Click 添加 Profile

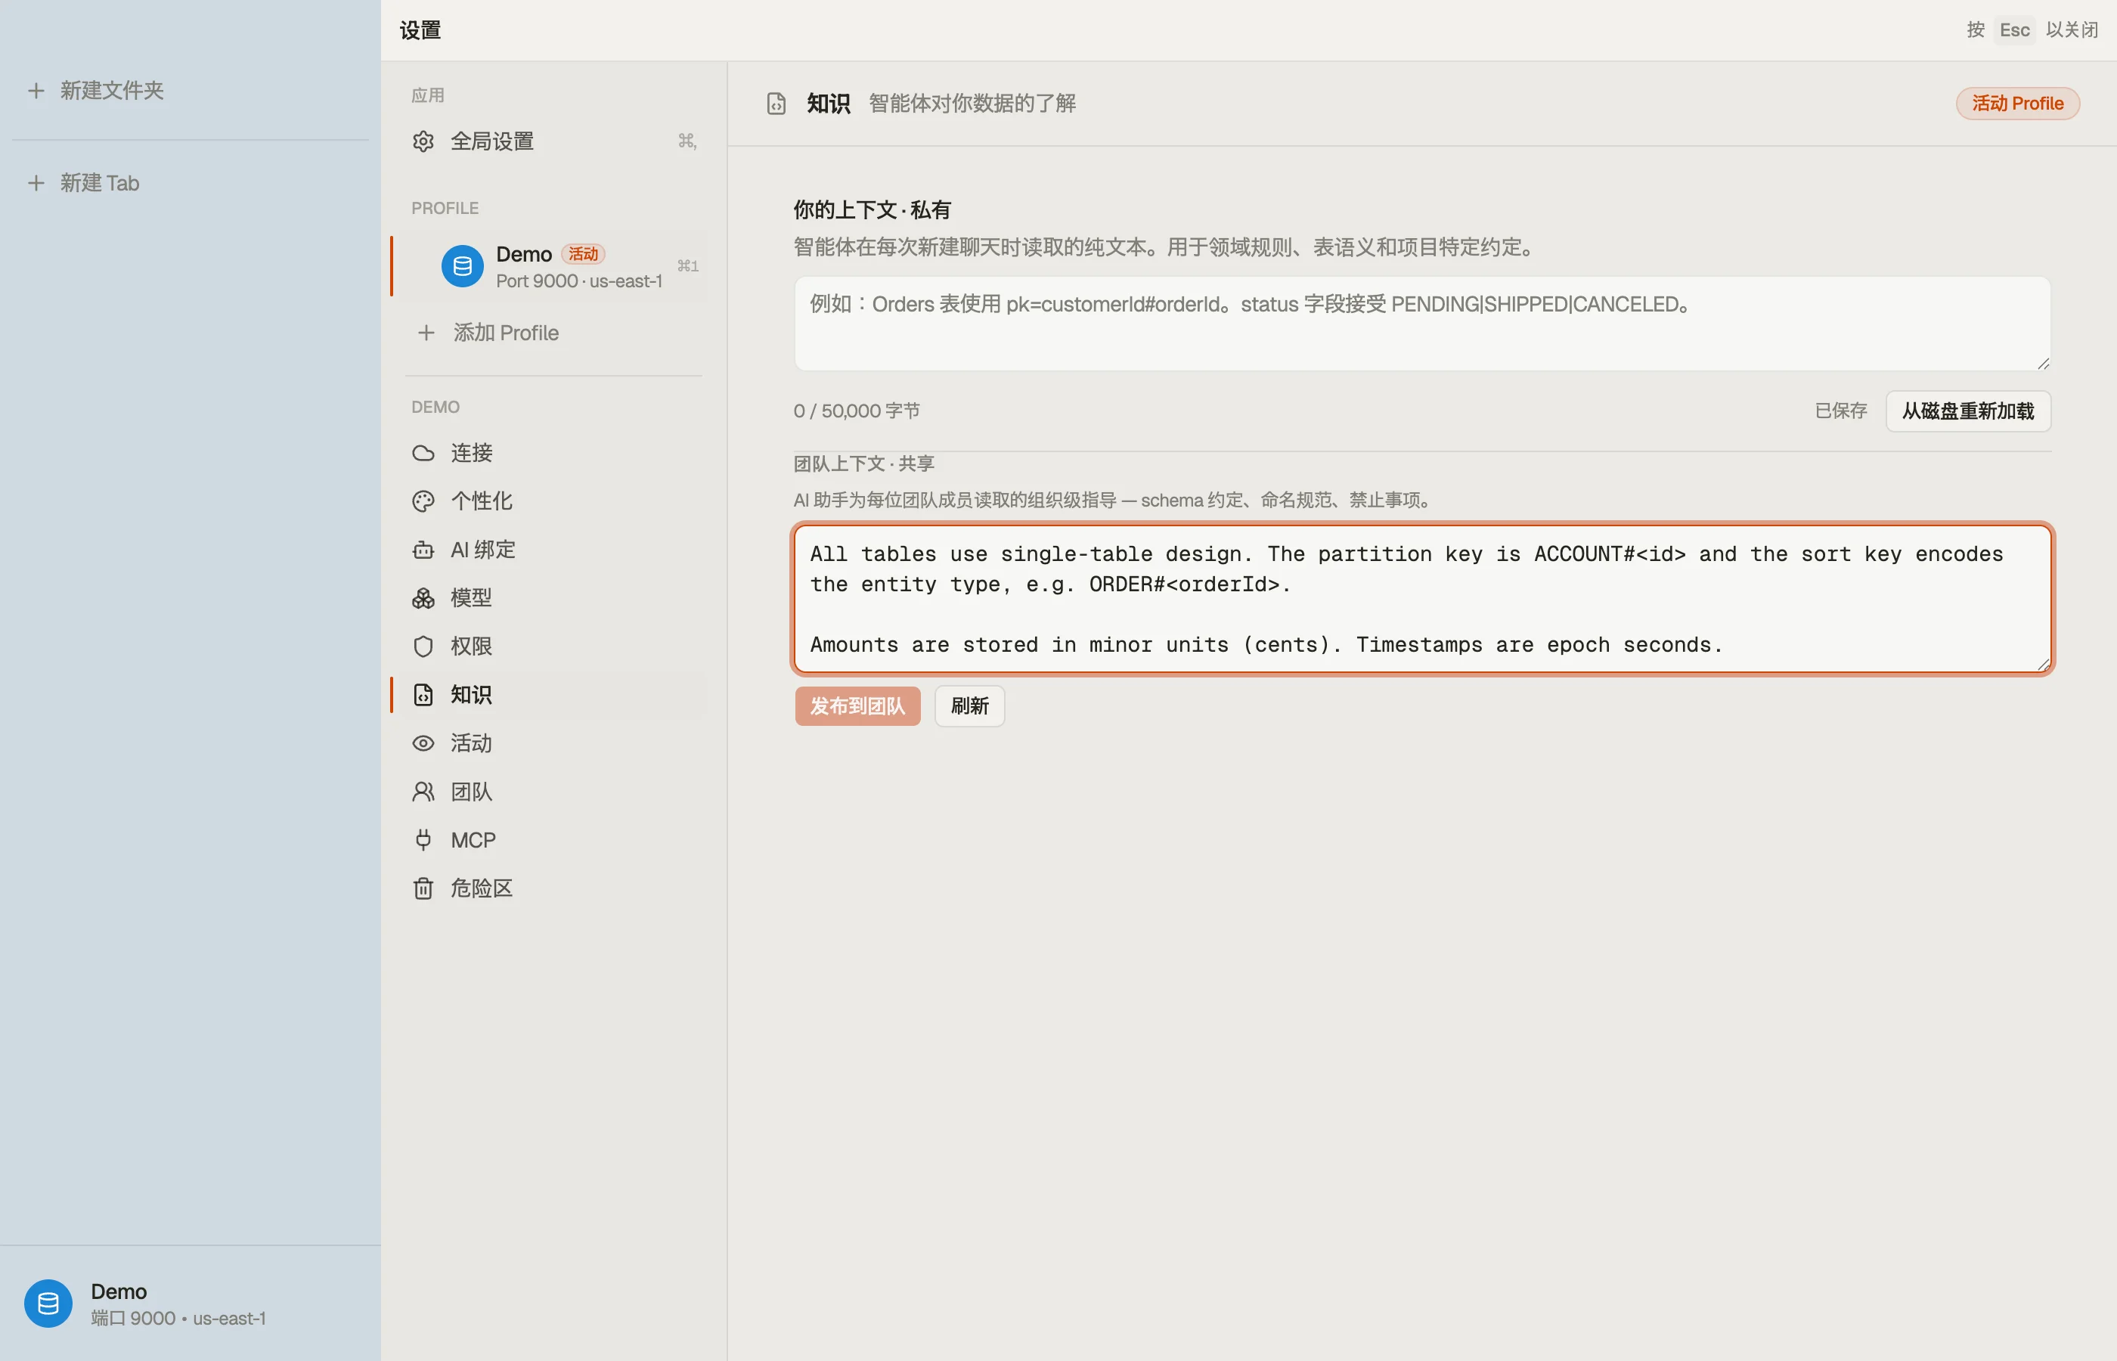(x=553, y=333)
